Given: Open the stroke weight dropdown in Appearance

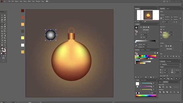Looking at the screenshot, I should click(x=173, y=32).
